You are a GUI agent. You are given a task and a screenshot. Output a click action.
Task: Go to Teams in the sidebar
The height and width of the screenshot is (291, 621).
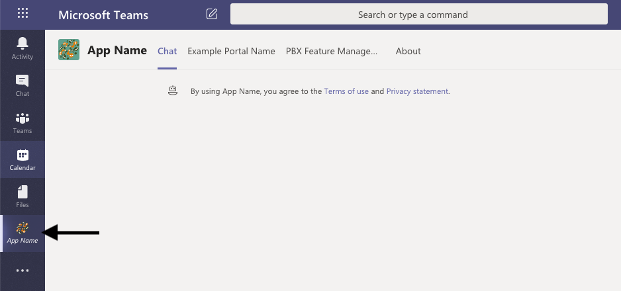[x=23, y=122]
